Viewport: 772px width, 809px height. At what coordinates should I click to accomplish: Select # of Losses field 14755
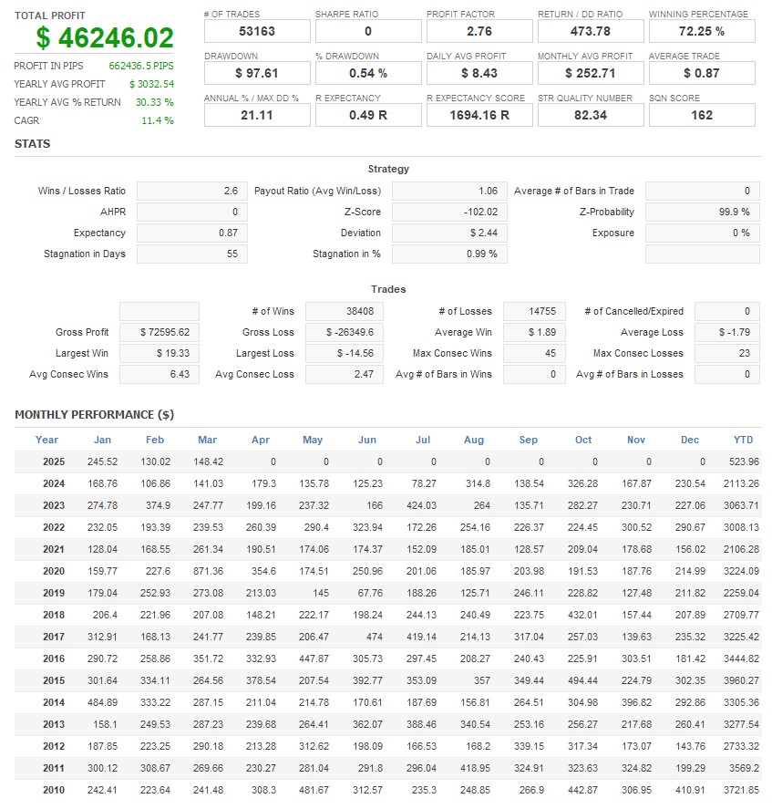pos(534,312)
